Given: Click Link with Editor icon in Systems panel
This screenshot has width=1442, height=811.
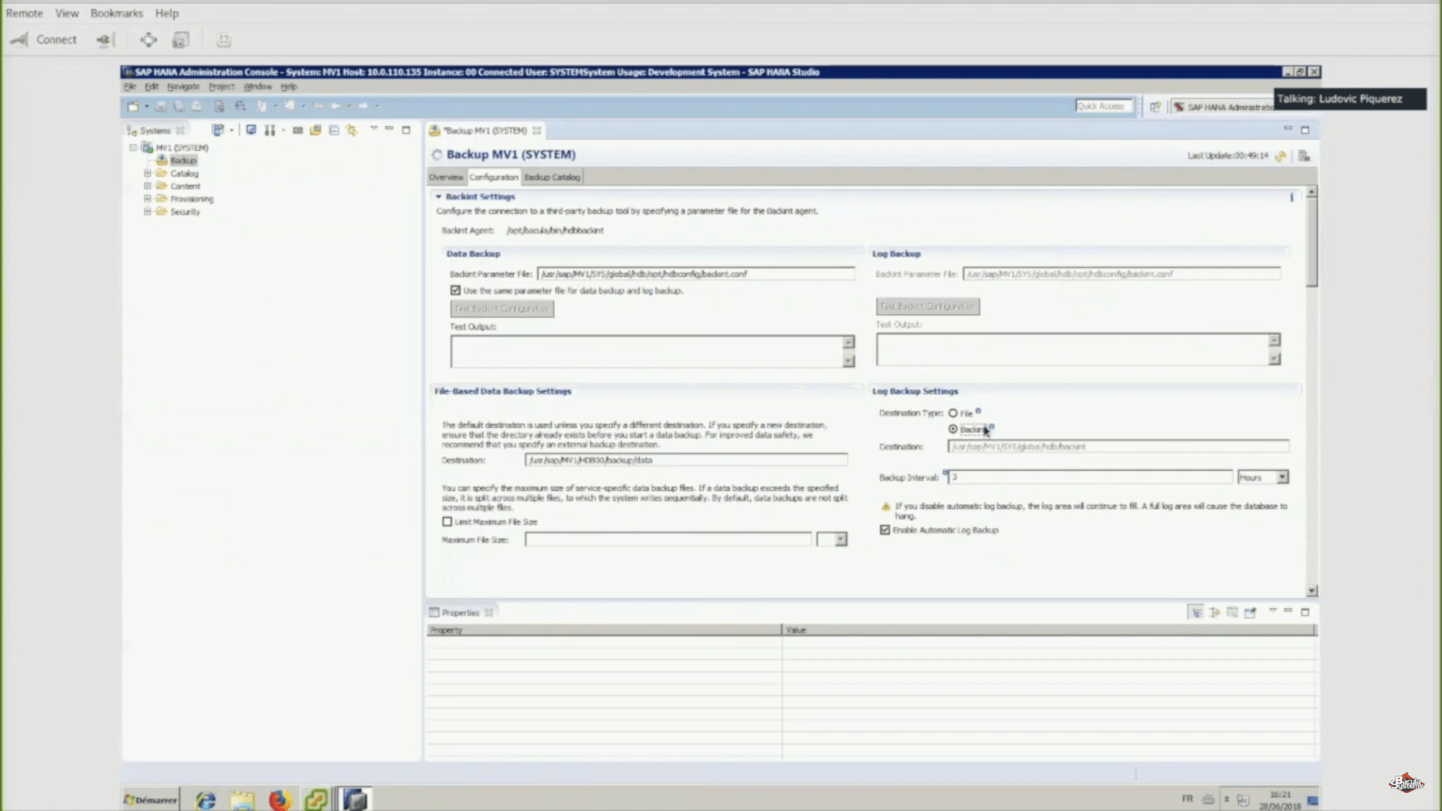Looking at the screenshot, I should pos(351,130).
